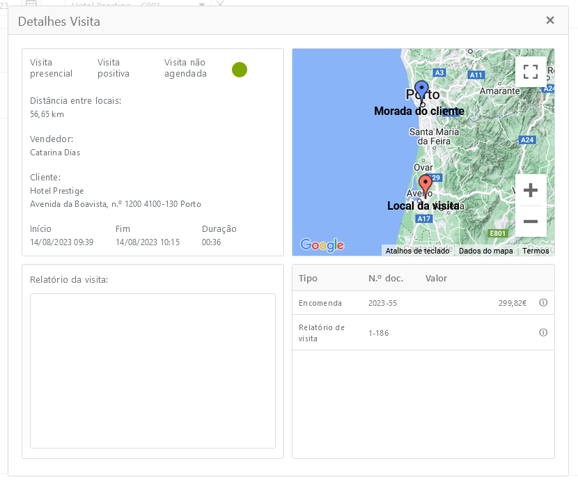Open info icon for Relatório de visita row
578x482 pixels.
tap(543, 333)
